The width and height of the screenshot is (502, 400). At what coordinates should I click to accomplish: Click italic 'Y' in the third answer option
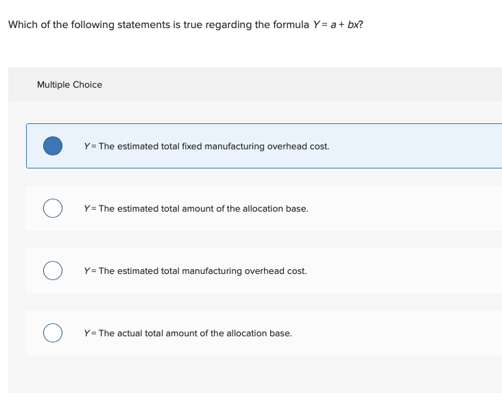[x=86, y=271]
